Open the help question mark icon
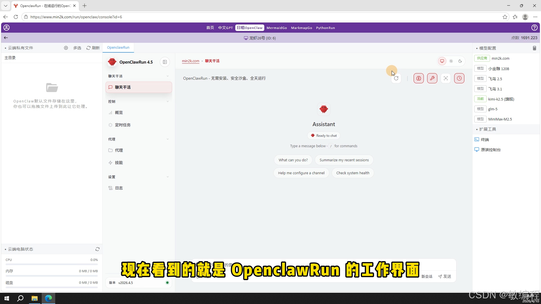 [534, 28]
